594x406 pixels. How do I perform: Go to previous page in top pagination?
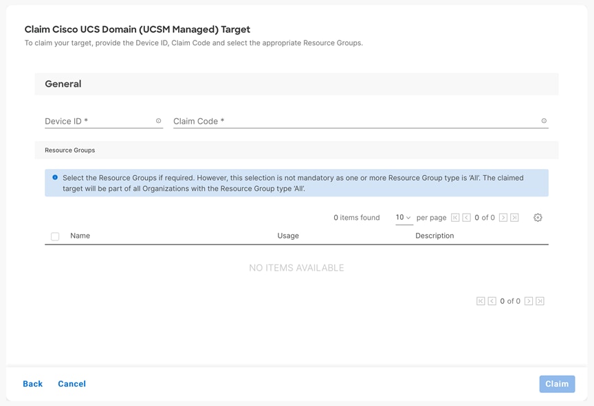click(466, 218)
